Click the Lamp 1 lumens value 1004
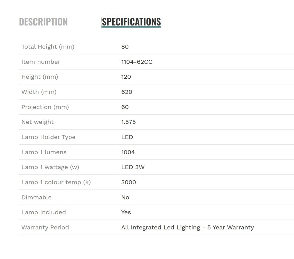Screen dimensions: 294x259 128,152
